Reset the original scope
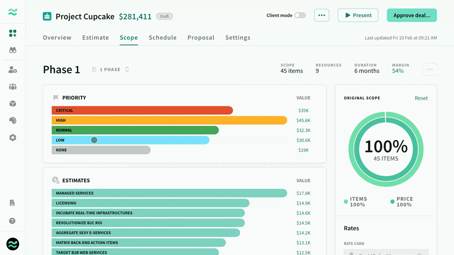This screenshot has height=255, width=454. coord(421,98)
